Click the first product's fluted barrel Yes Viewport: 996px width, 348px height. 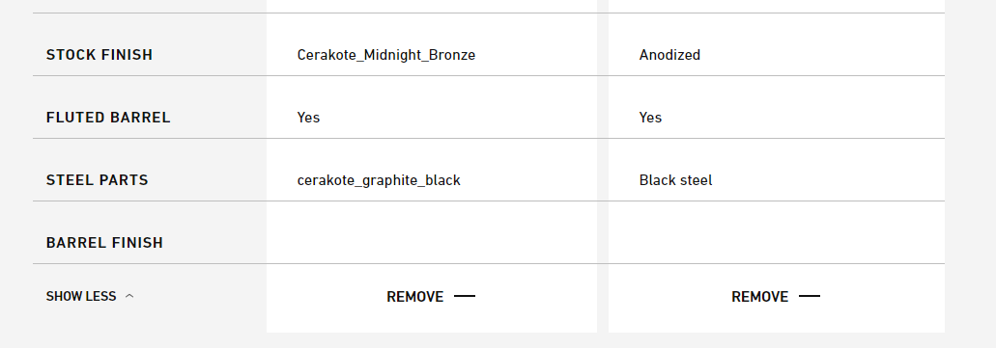click(x=308, y=118)
